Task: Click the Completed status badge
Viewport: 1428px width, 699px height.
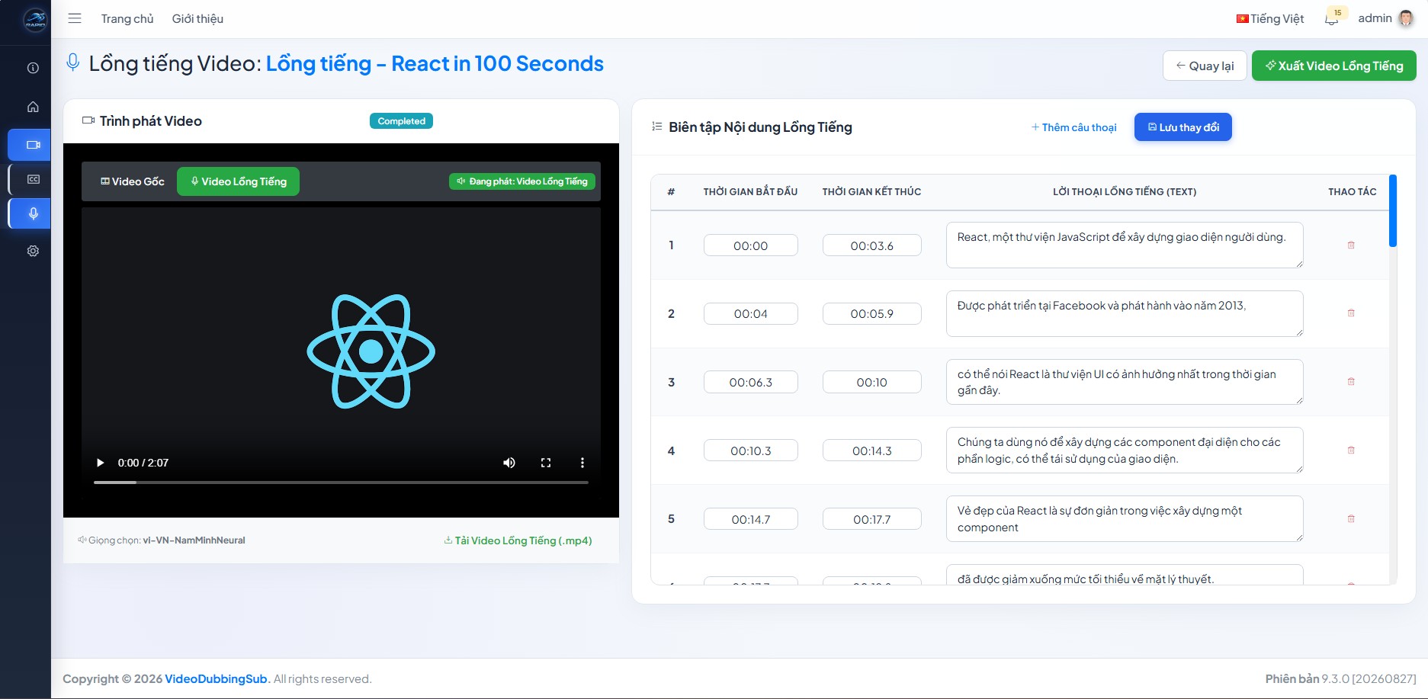Action: click(x=401, y=121)
